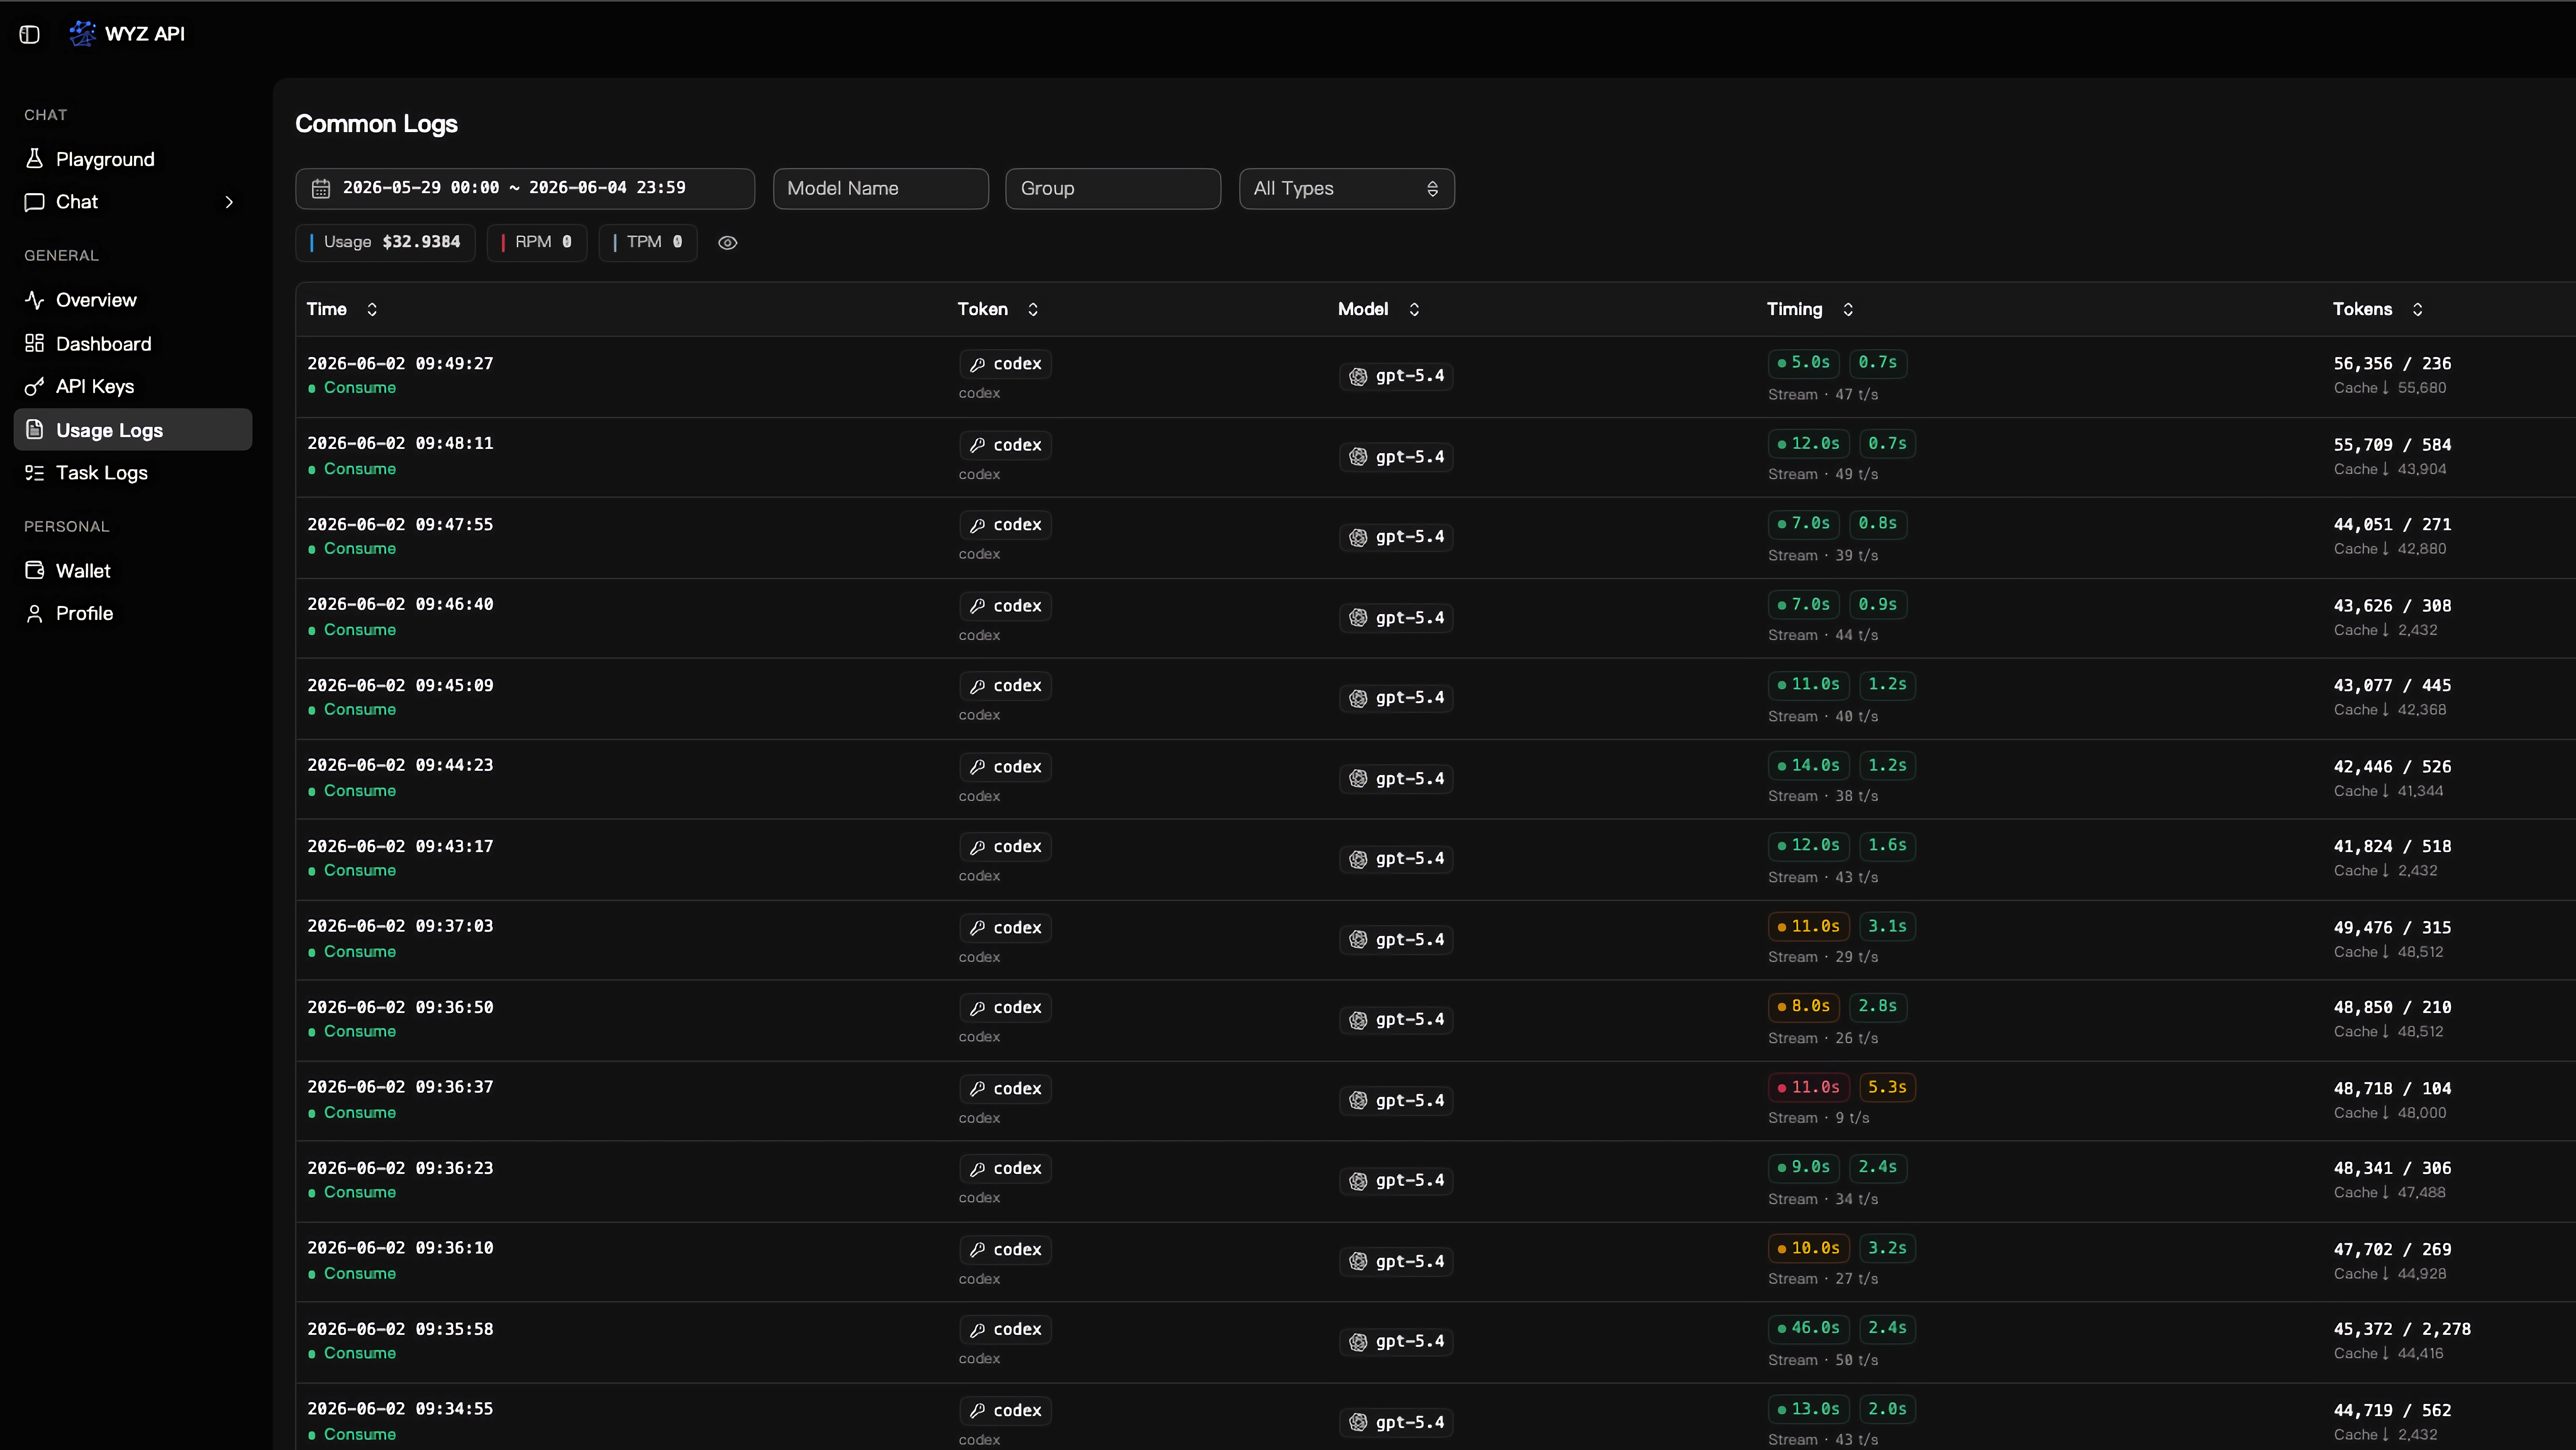Click the calendar icon in date filter

click(x=321, y=188)
